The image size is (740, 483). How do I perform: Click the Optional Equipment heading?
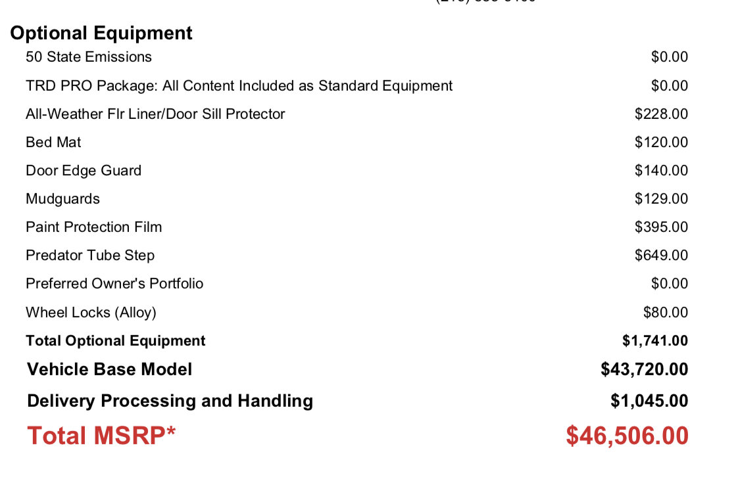tap(101, 34)
